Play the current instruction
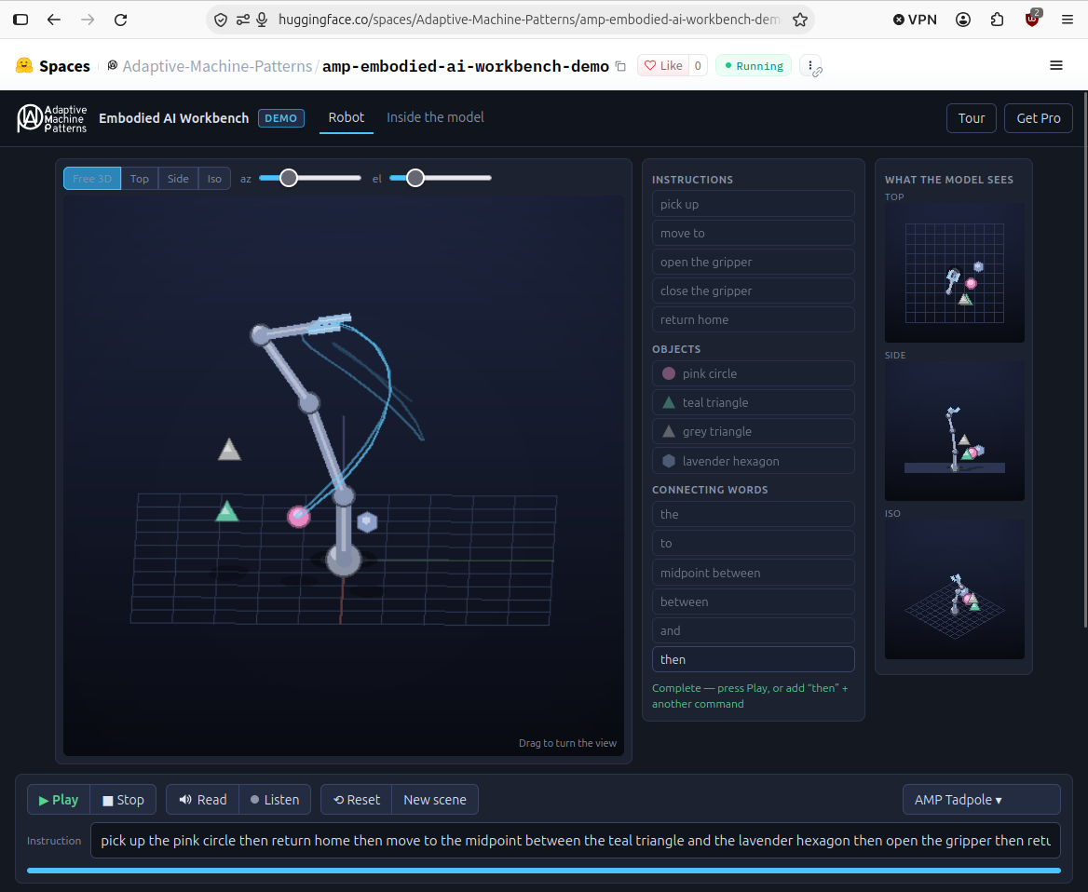Screen dimensions: 1088x892 (59, 800)
